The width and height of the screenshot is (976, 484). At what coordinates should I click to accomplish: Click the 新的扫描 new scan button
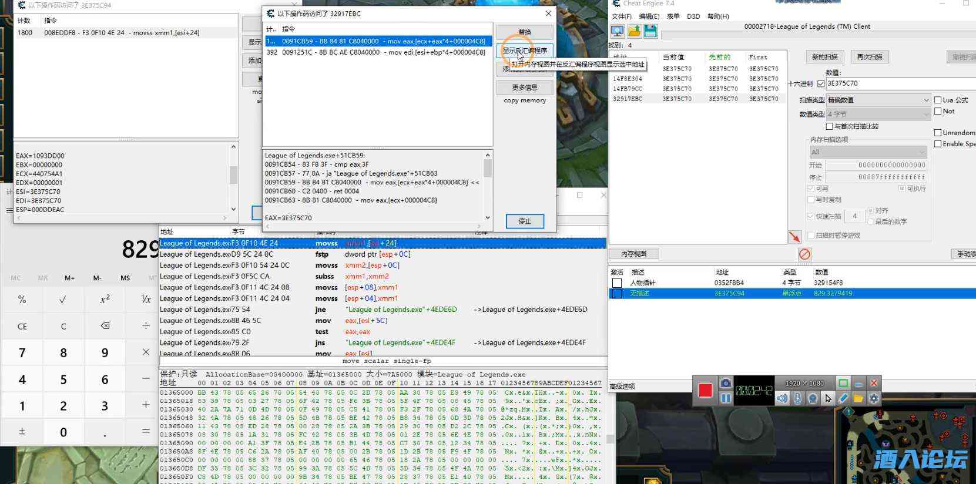click(x=824, y=57)
